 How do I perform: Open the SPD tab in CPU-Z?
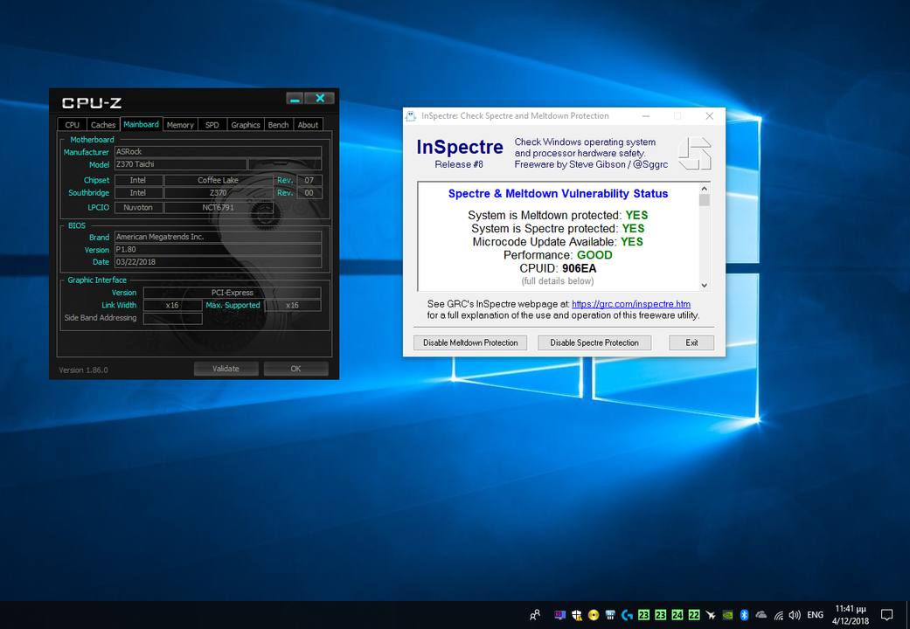coord(212,125)
